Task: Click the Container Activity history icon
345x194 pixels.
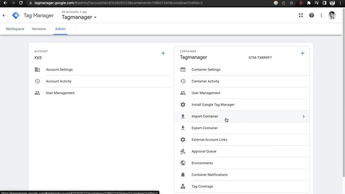Action: (183, 81)
